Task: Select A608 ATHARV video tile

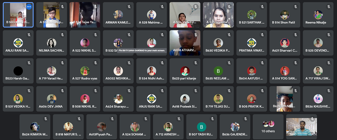Action: (185, 43)
